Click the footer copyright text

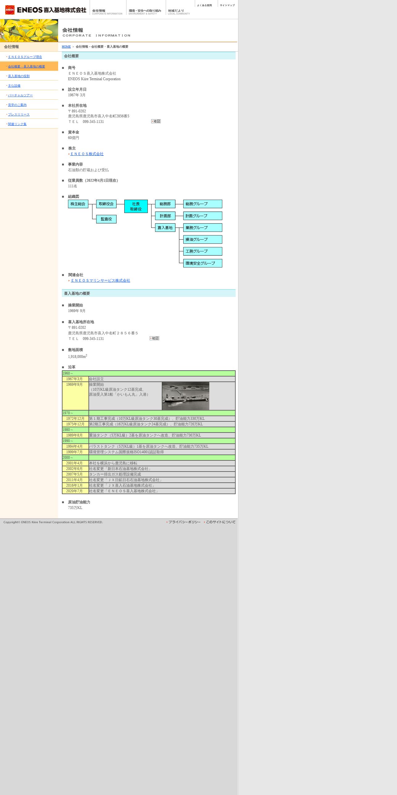[53, 522]
